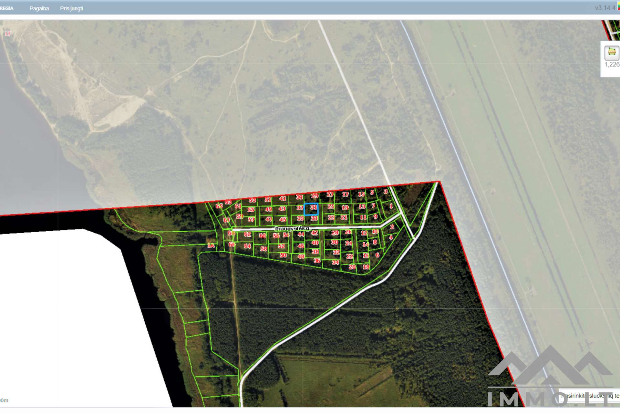Select parcel number 33

click(314, 218)
